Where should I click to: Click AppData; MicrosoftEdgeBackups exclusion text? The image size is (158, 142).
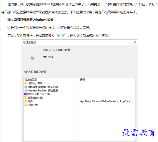tap(105, 101)
